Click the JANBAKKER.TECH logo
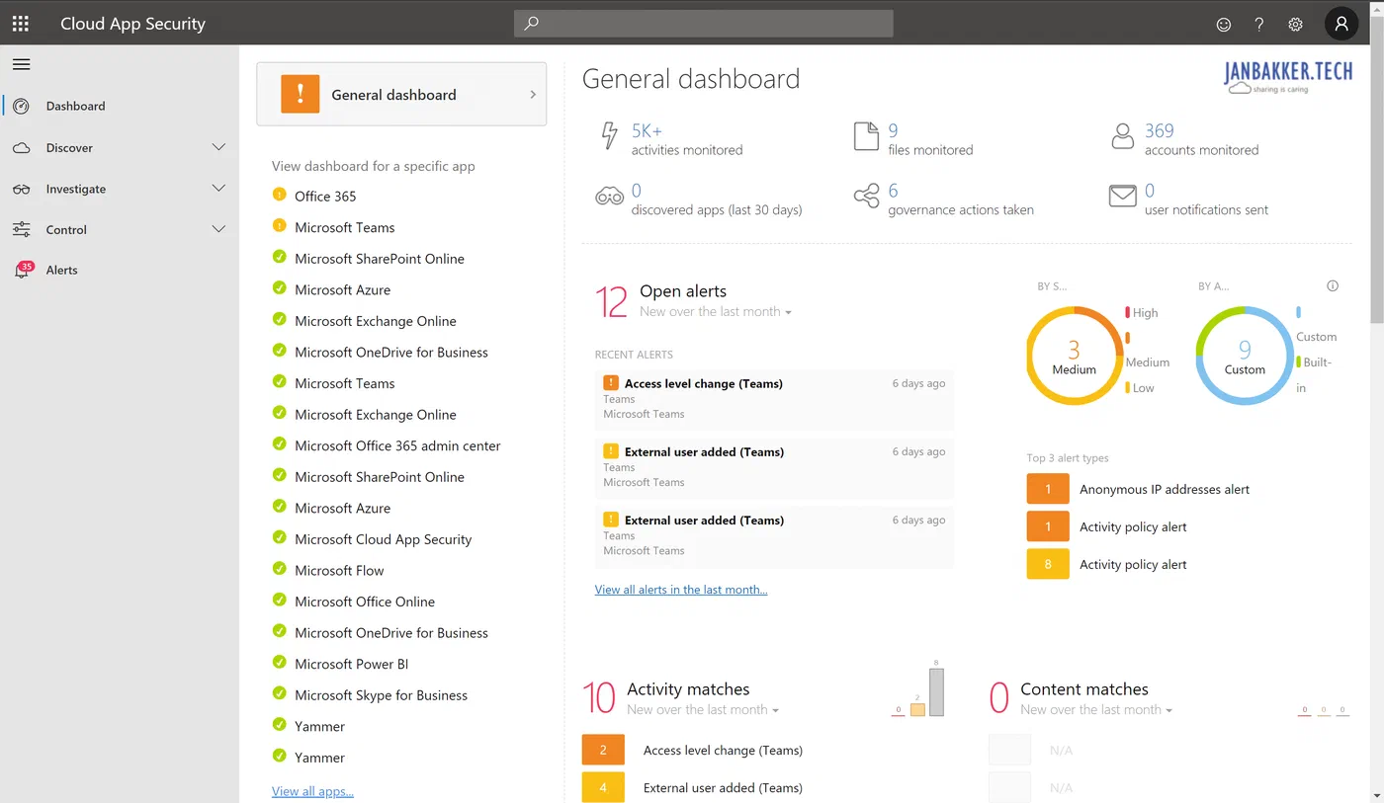 pos(1288,76)
